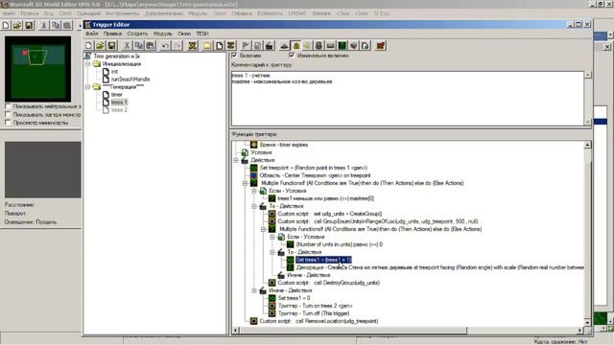Click New Event flag icon
This screenshot has height=345, width=614.
246,46
